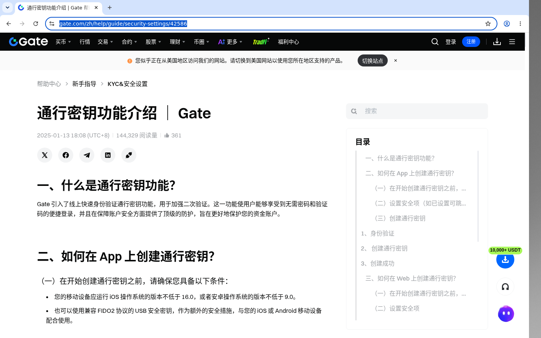View site information icon in address bar
541x338 pixels.
52,24
